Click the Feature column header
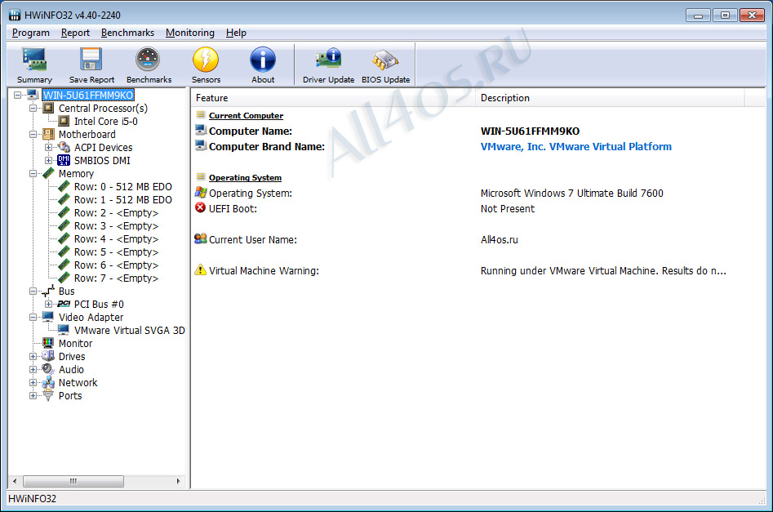Screen dimensions: 773x512 tap(333, 98)
